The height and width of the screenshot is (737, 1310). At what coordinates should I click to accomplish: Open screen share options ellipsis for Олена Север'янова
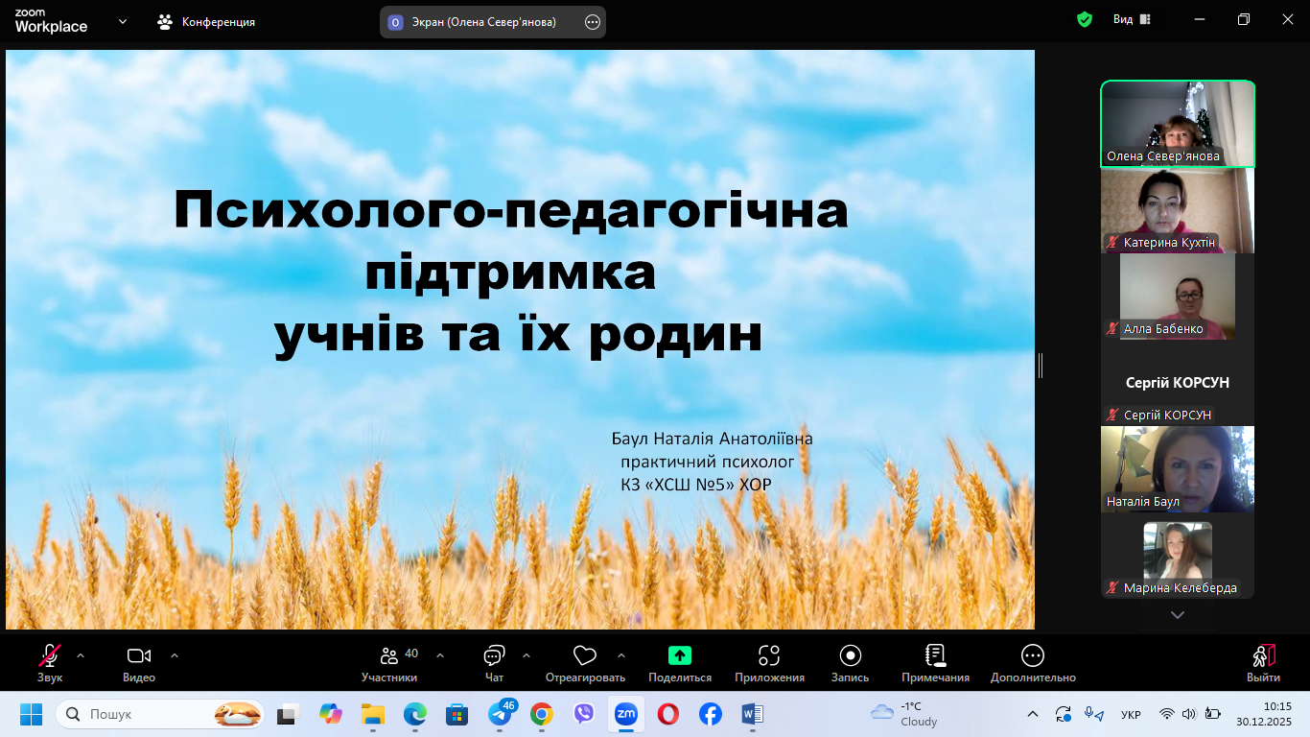(x=592, y=22)
